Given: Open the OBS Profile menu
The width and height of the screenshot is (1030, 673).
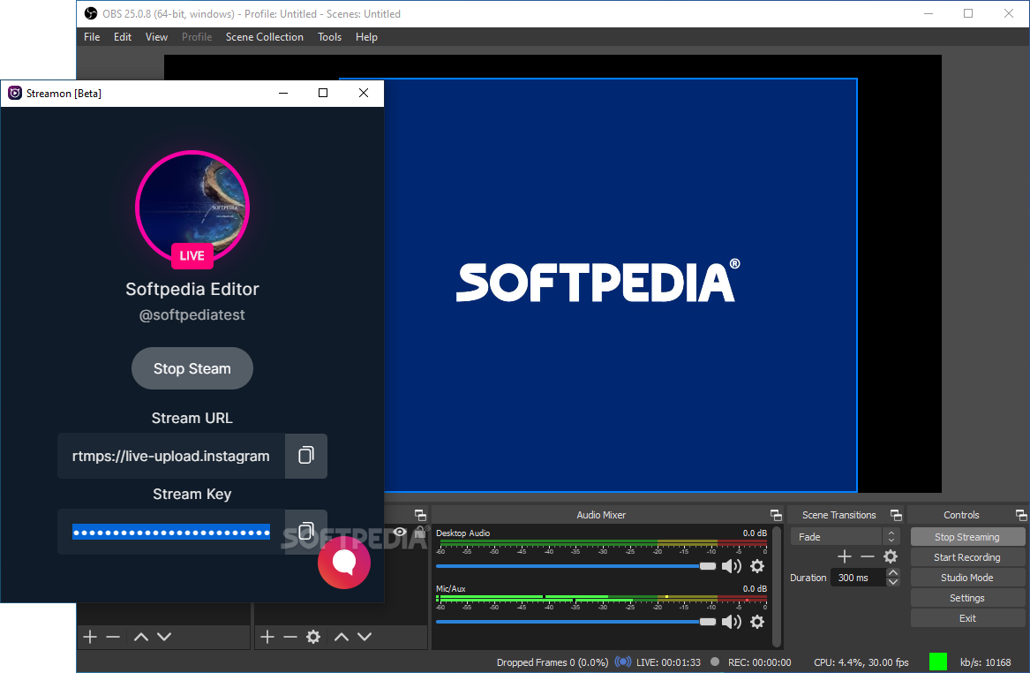Looking at the screenshot, I should [197, 37].
